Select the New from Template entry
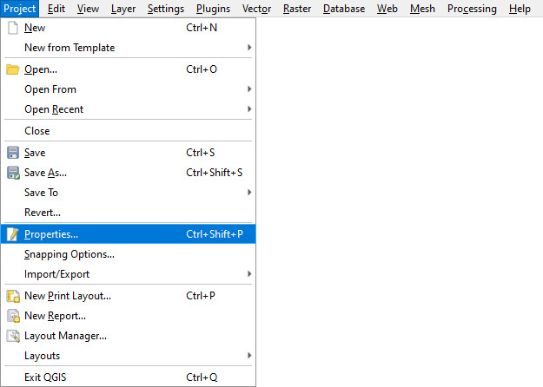The width and height of the screenshot is (543, 387). [x=128, y=48]
